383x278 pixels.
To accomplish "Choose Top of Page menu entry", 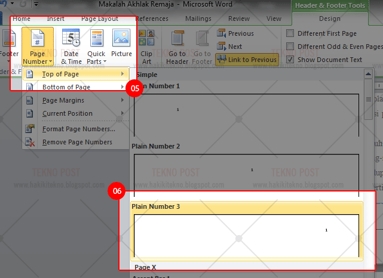I will coord(76,74).
